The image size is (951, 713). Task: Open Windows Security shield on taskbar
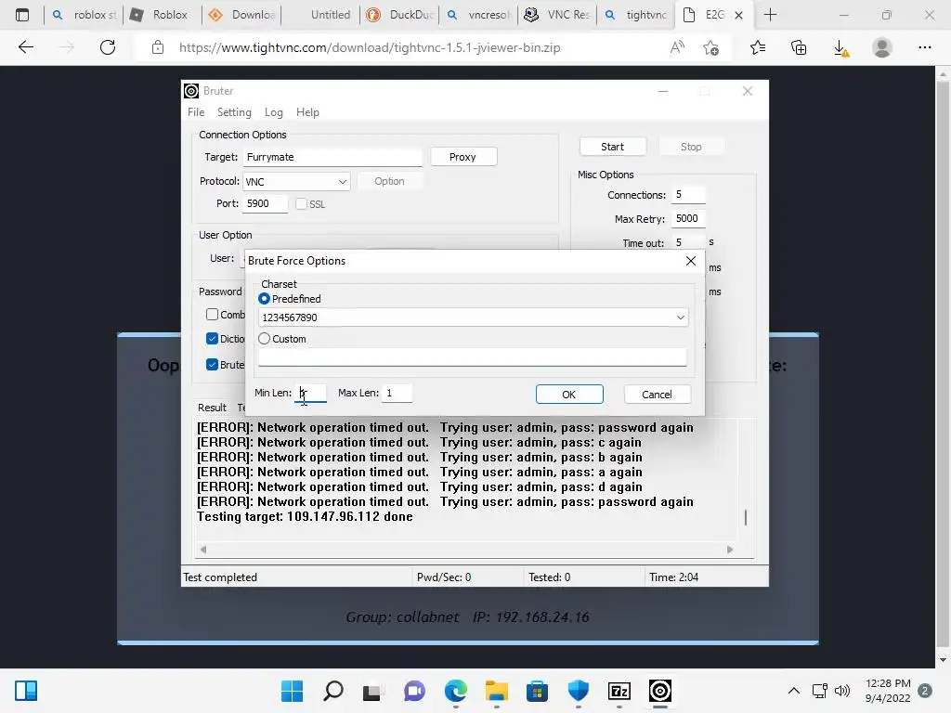[578, 691]
